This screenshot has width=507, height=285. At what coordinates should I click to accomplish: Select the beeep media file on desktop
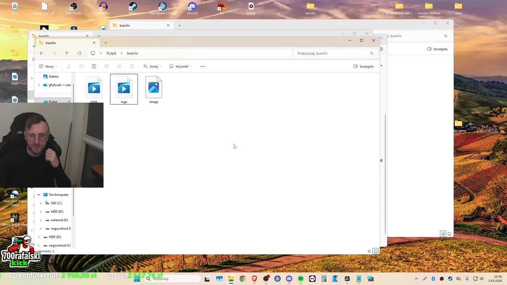pos(251,8)
